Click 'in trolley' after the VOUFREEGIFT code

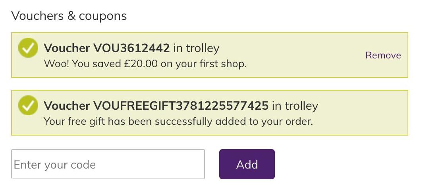295,106
